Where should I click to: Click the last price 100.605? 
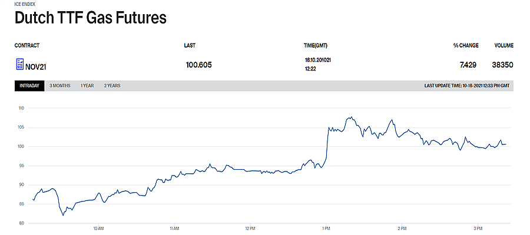(199, 65)
